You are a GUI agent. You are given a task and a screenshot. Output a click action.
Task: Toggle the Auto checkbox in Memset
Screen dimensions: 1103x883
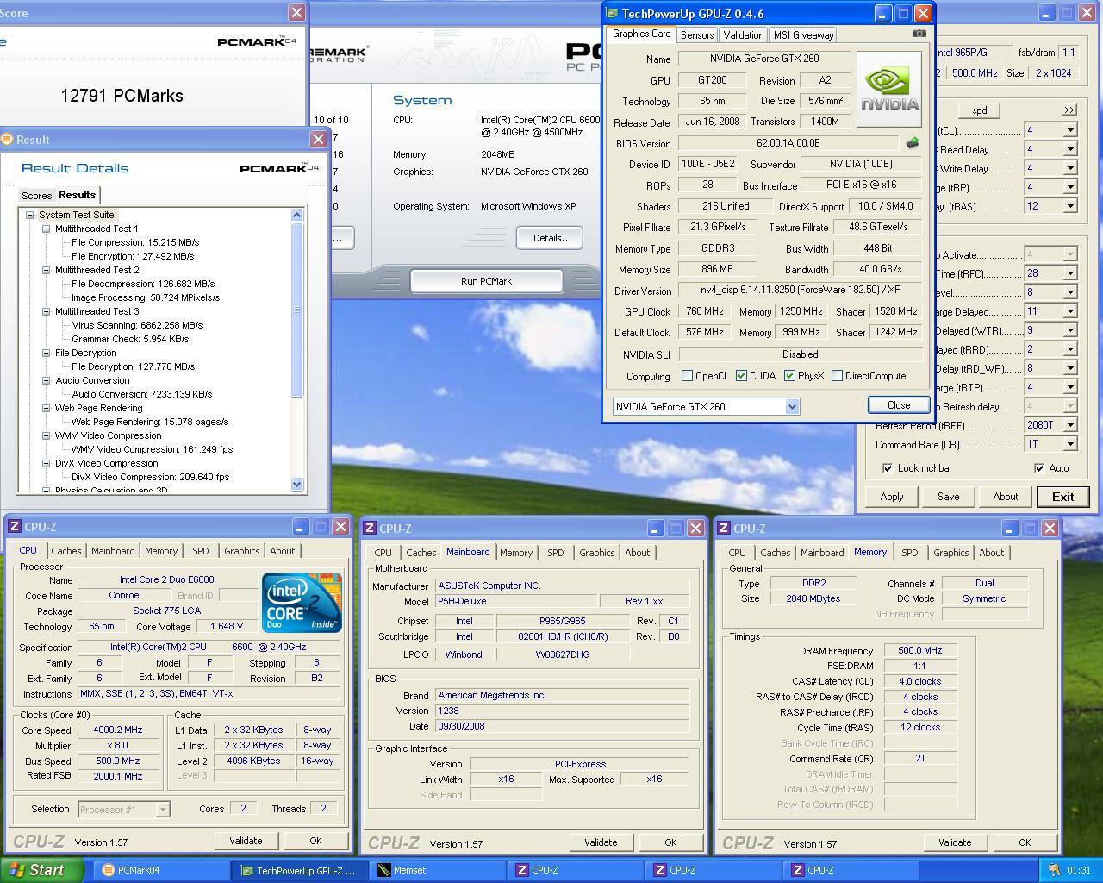tap(1039, 468)
